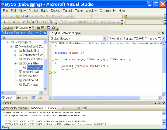Open the Community menu
The width and height of the screenshot is (167, 130).
coord(107,11)
